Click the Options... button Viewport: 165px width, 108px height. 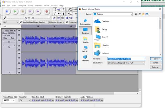click(x=156, y=67)
